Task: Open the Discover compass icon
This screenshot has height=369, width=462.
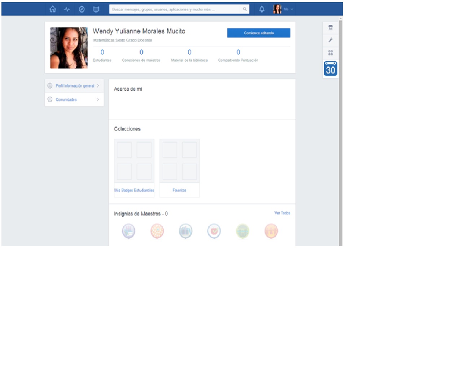Action: (82, 9)
